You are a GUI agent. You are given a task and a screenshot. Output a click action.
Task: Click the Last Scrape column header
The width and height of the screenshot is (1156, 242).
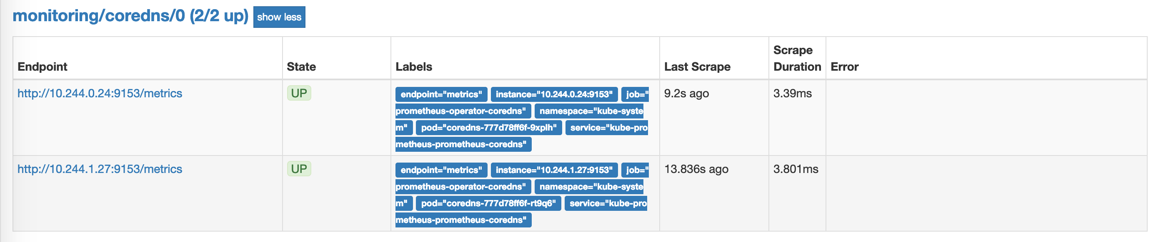coord(697,67)
